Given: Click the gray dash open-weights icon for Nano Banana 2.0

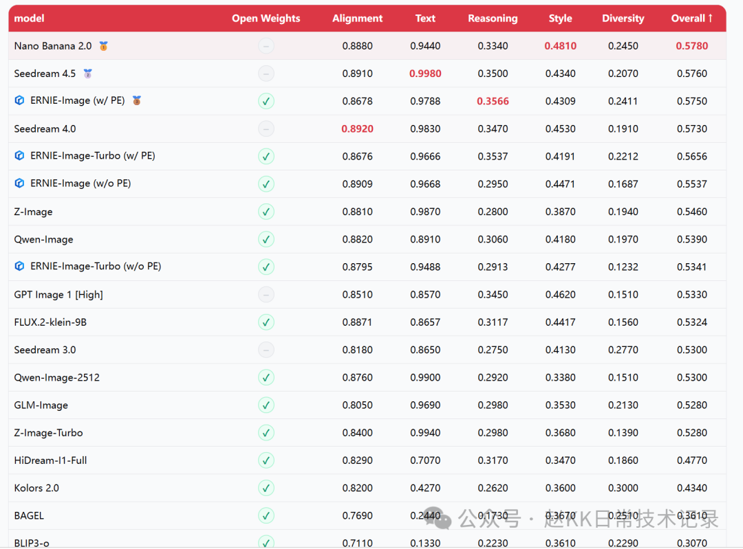Looking at the screenshot, I should (266, 46).
